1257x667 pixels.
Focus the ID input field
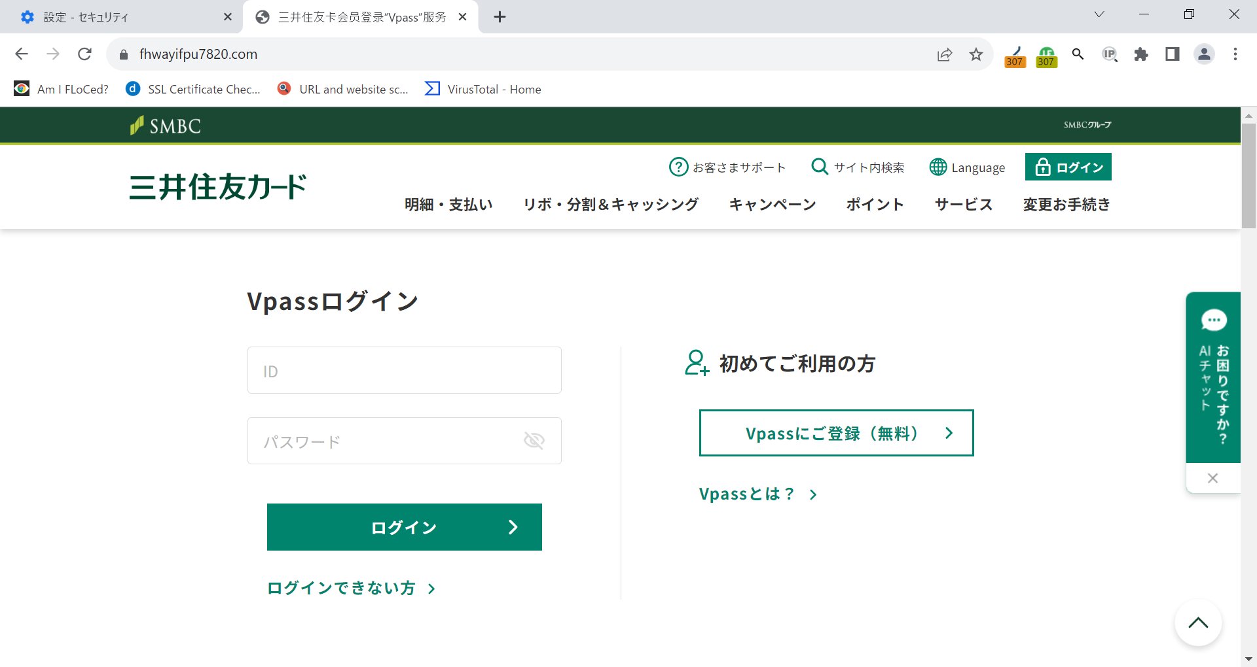click(x=405, y=370)
